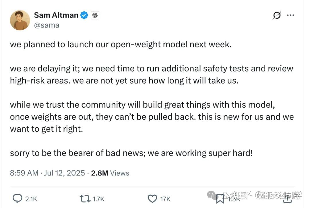Open Sam Altman's profile picture
The height and width of the screenshot is (208, 310).
pyautogui.click(x=20, y=20)
